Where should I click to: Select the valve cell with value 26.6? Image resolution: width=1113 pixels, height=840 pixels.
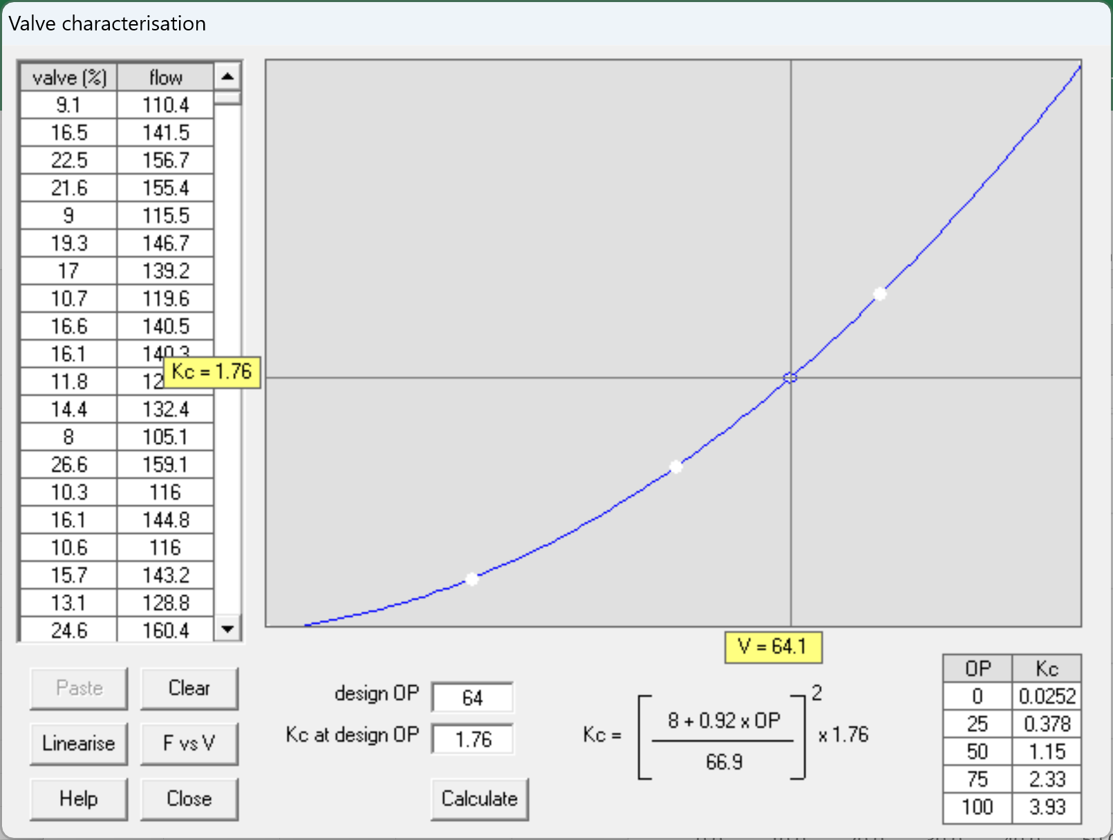pos(69,465)
